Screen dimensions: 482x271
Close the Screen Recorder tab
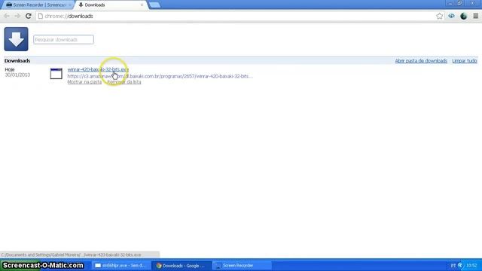pyautogui.click(x=70, y=5)
